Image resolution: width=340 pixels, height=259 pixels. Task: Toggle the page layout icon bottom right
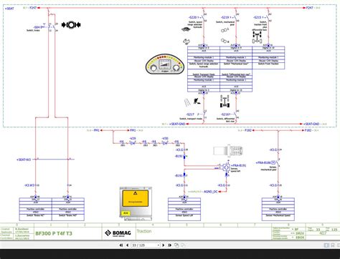pos(326,245)
